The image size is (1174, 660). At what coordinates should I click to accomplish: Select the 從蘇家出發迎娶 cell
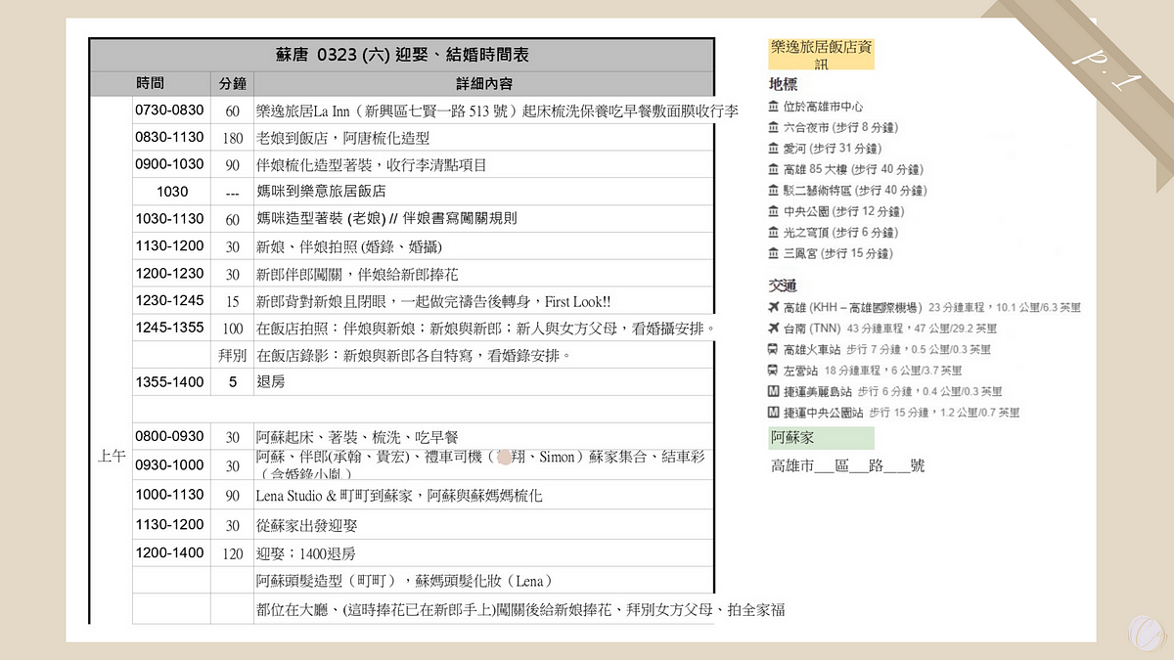pos(483,525)
